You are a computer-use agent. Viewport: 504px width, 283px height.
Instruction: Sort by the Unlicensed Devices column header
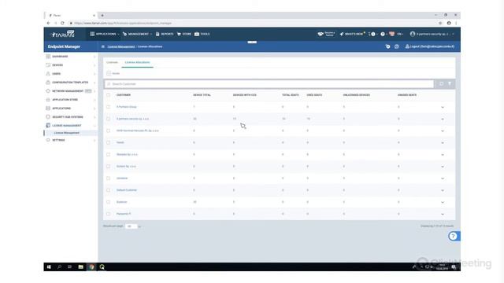pyautogui.click(x=357, y=95)
